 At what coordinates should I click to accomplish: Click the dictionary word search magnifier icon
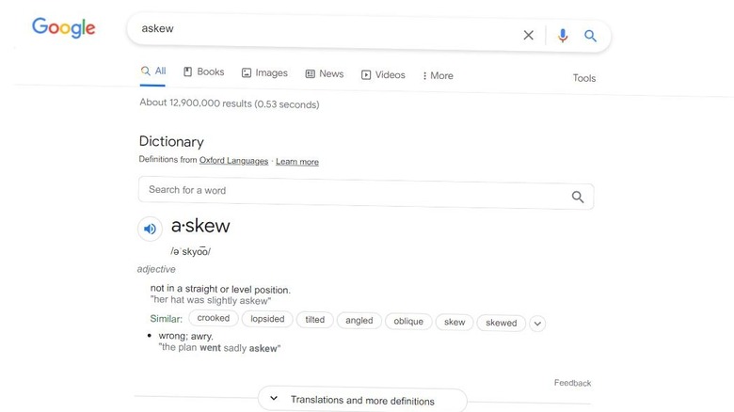coord(578,197)
